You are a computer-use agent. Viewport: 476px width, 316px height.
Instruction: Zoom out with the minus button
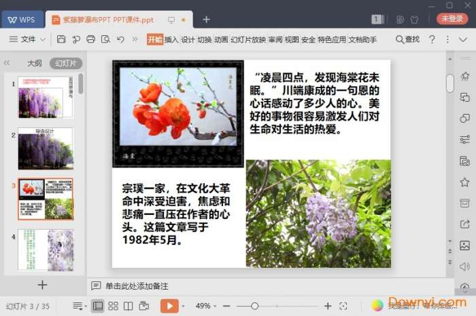point(226,307)
